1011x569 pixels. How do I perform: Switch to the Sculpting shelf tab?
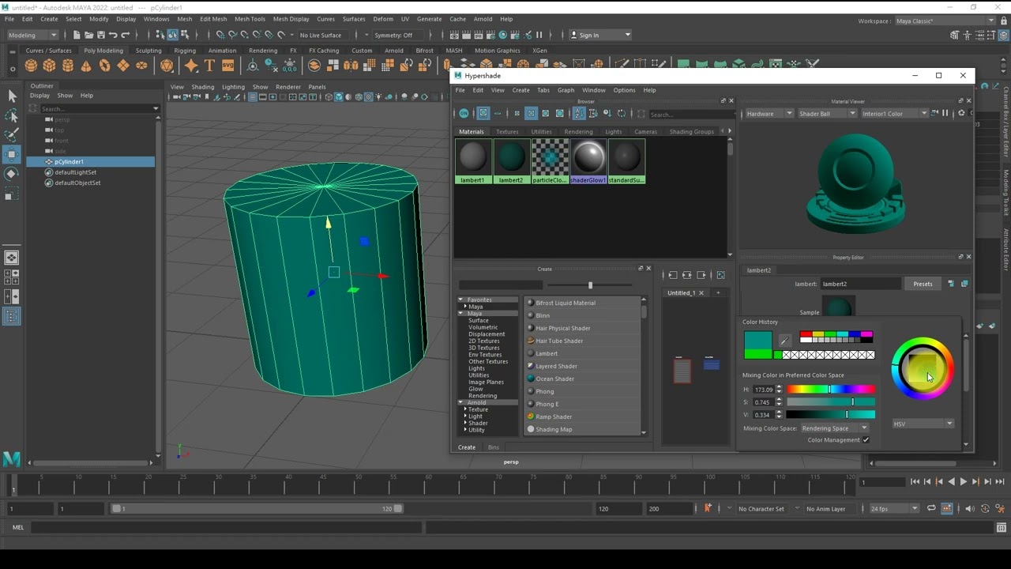click(x=148, y=51)
